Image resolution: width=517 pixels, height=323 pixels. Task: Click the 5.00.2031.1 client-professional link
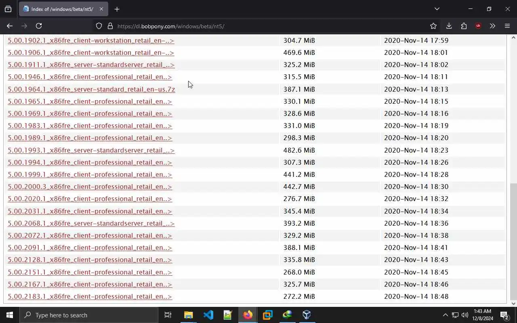click(x=90, y=211)
